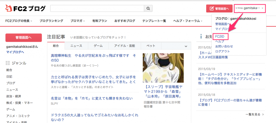
Task: Open the gamitaka account dropdown
Action: click(250, 8)
